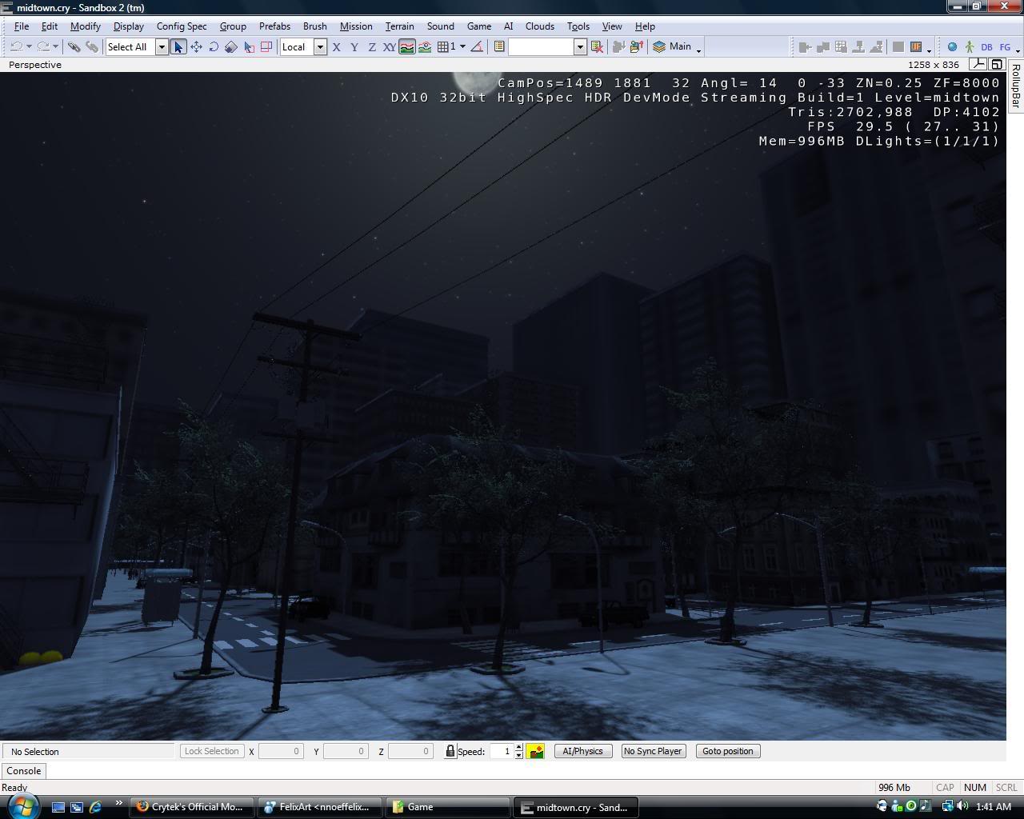Image resolution: width=1024 pixels, height=819 pixels.
Task: Click the save selected objects icon
Action: coord(618,46)
